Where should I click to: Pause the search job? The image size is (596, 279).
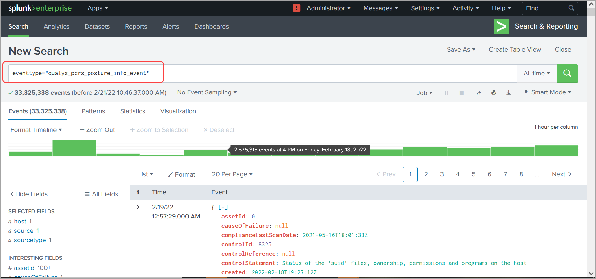coord(446,93)
